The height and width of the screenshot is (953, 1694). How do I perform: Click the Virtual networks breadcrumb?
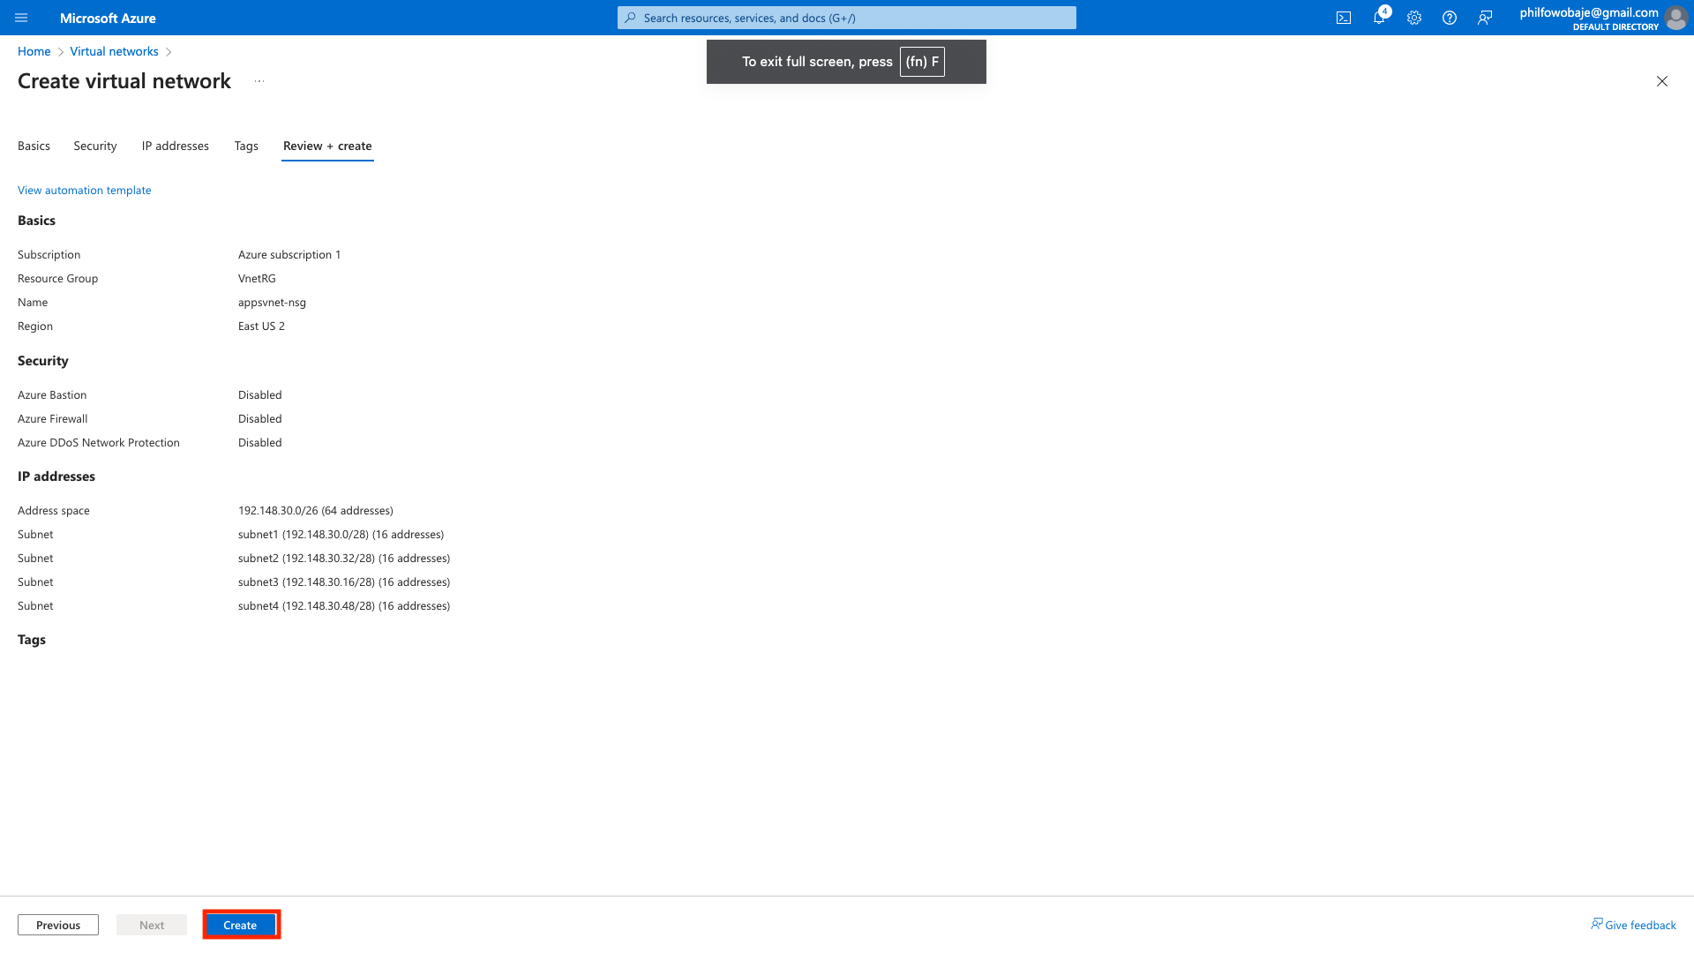click(115, 51)
